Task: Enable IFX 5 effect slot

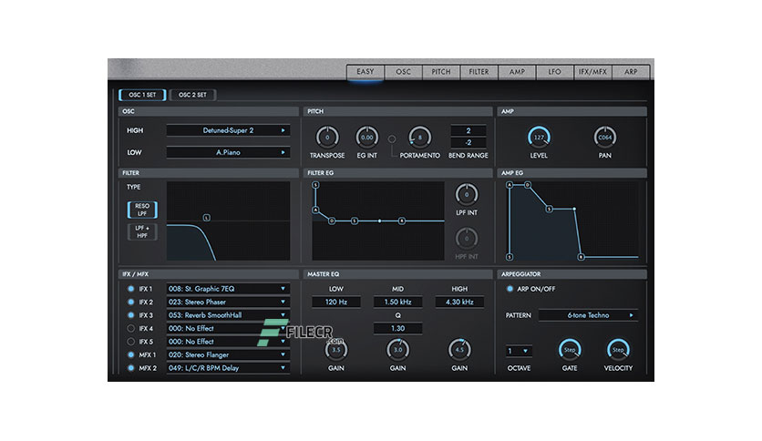Action: pos(130,342)
